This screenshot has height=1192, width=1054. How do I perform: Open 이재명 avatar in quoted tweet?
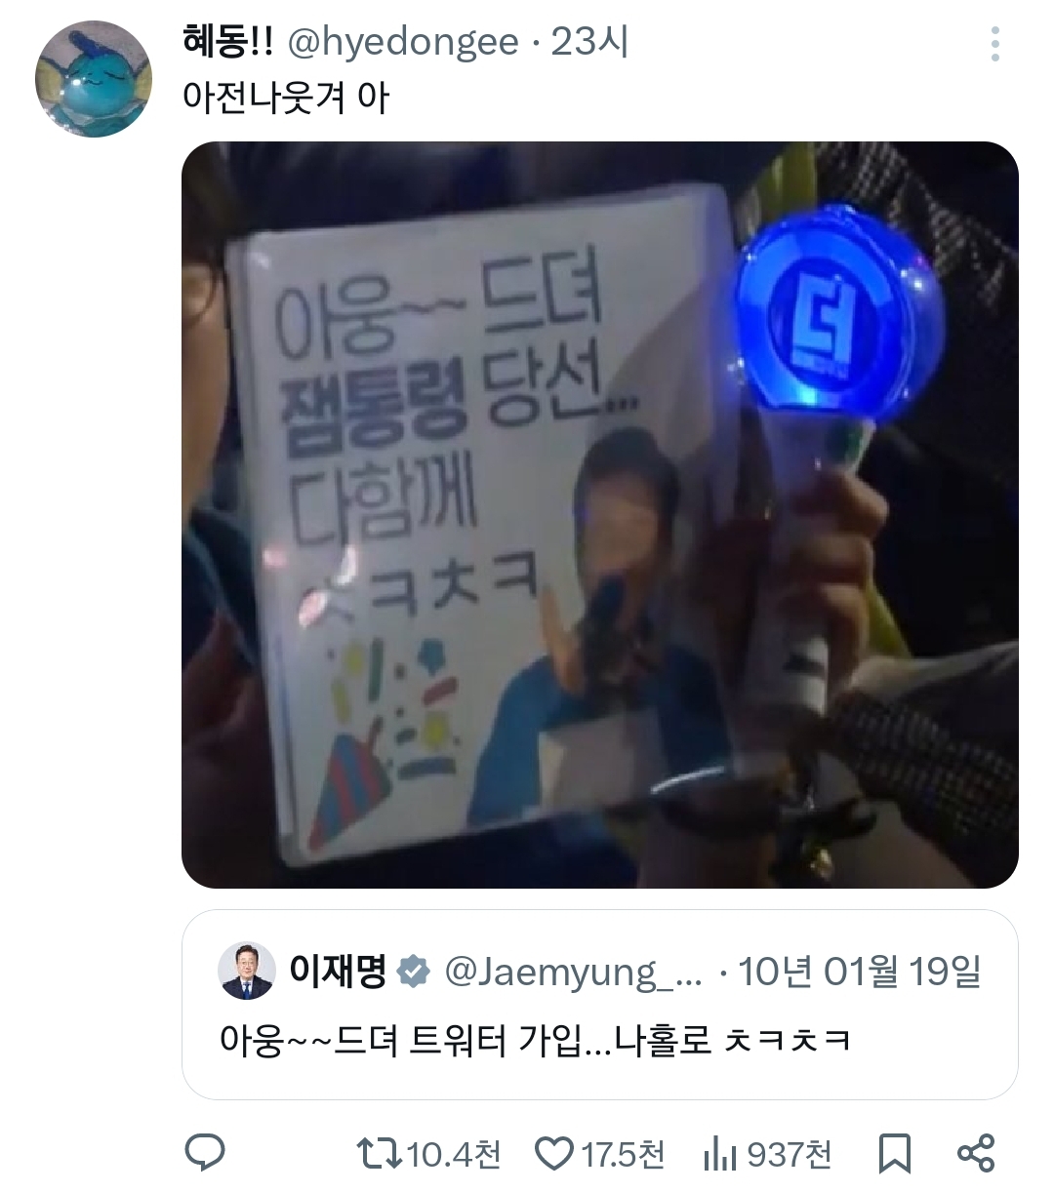247,971
